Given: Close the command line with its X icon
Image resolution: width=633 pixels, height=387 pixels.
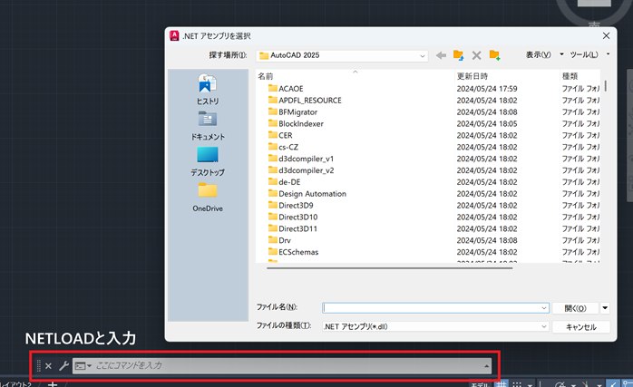Looking at the screenshot, I should 48,366.
